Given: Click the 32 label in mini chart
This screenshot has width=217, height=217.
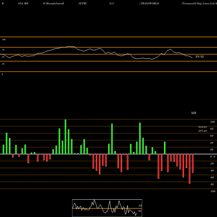Looking at the screenshot, I should (x=140, y=211).
